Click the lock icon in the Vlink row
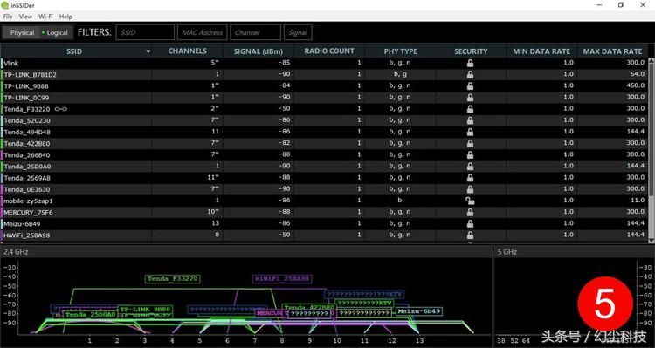Screen dimensions: 655x348 click(x=470, y=63)
